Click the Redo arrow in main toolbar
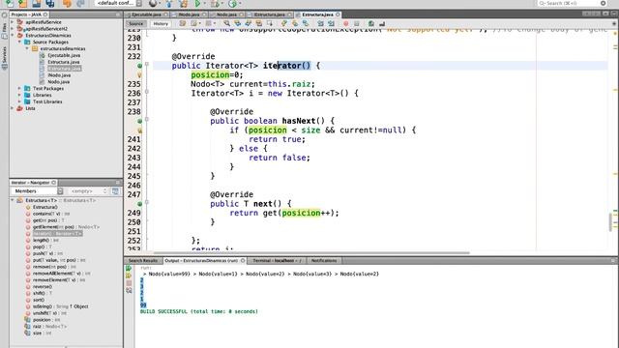Image resolution: width=619 pixels, height=348 pixels. pyautogui.click(x=80, y=4)
